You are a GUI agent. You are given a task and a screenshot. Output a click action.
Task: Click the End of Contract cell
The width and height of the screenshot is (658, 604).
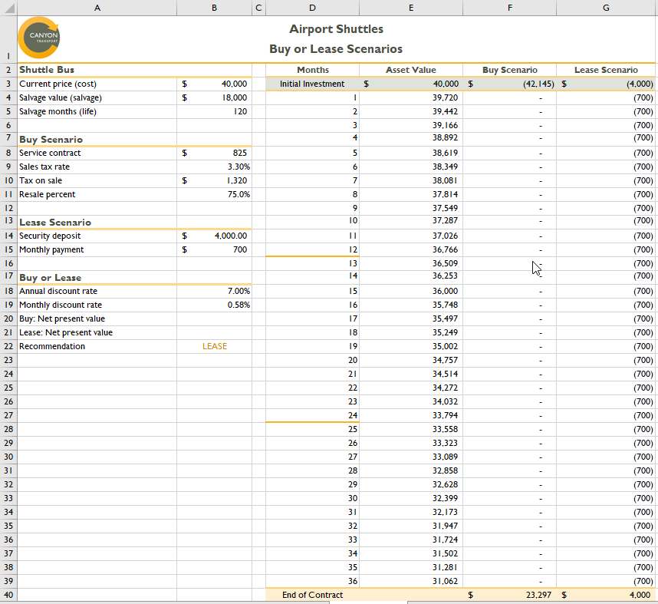pos(312,595)
